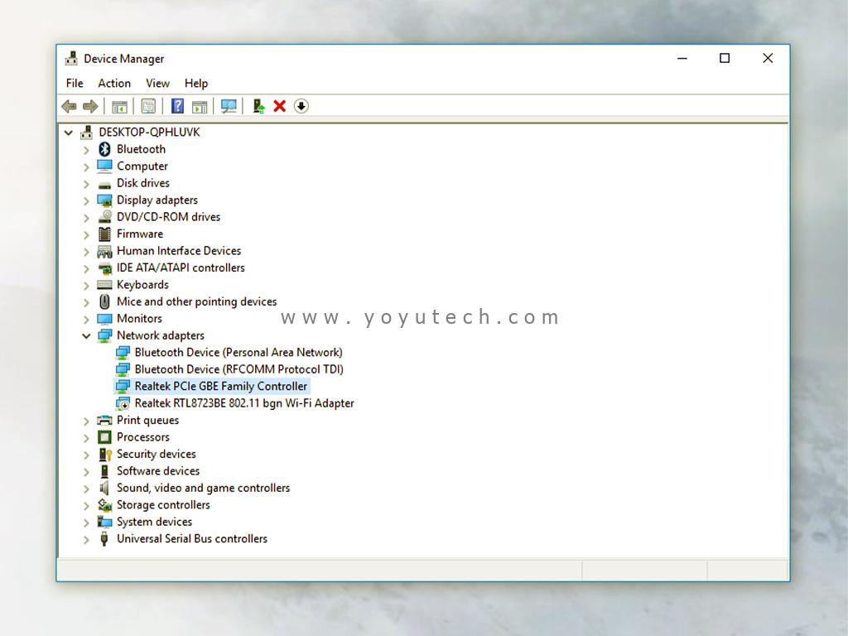The image size is (848, 636).
Task: Close the Device Manager window
Action: (768, 59)
